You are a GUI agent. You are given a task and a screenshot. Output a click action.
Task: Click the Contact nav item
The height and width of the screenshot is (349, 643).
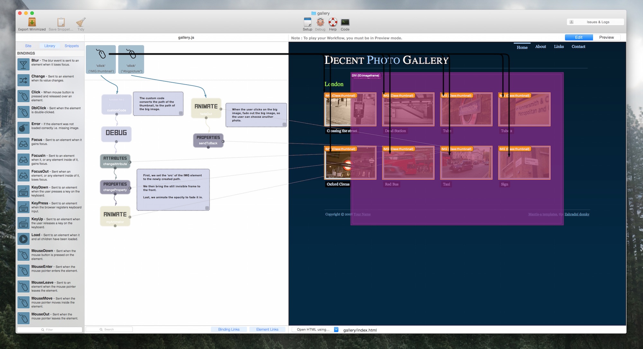click(x=578, y=47)
